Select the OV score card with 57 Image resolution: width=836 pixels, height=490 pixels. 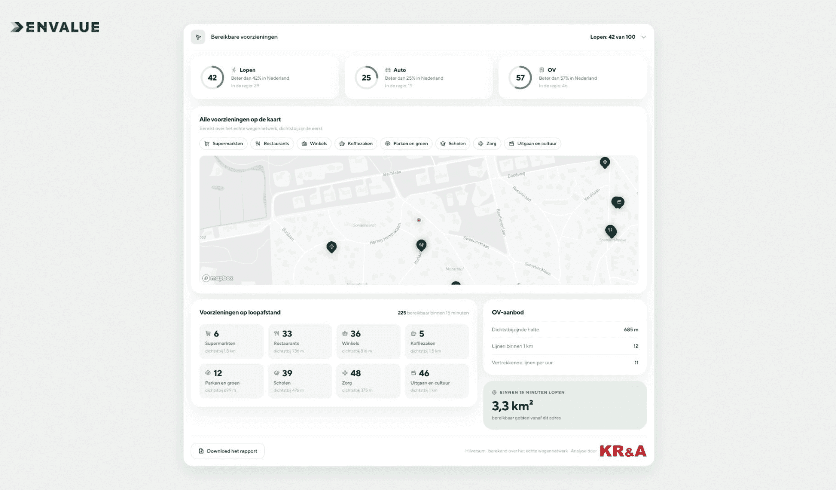coord(572,77)
